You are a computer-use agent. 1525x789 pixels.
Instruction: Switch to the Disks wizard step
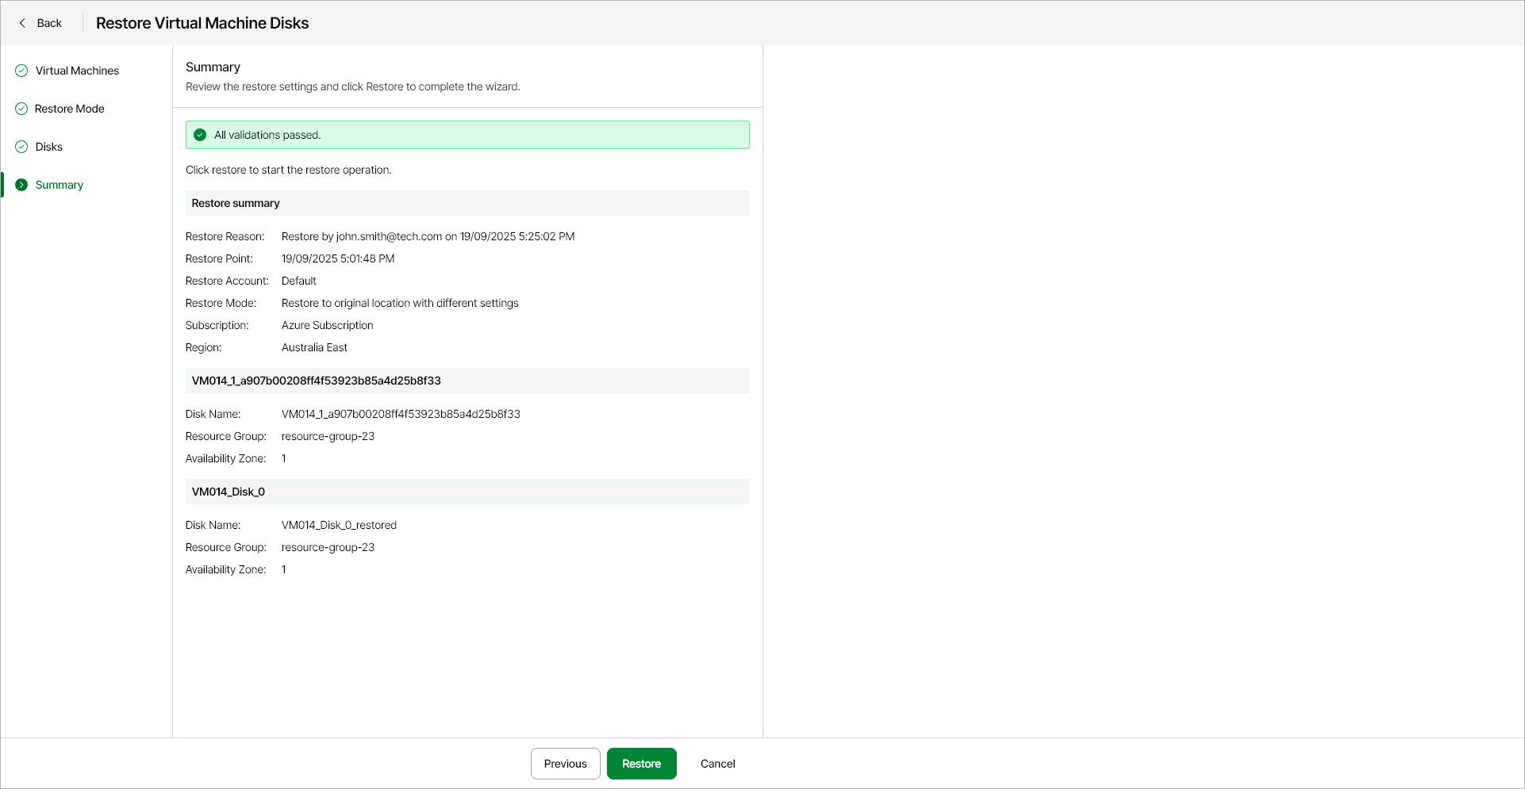pyautogui.click(x=49, y=147)
